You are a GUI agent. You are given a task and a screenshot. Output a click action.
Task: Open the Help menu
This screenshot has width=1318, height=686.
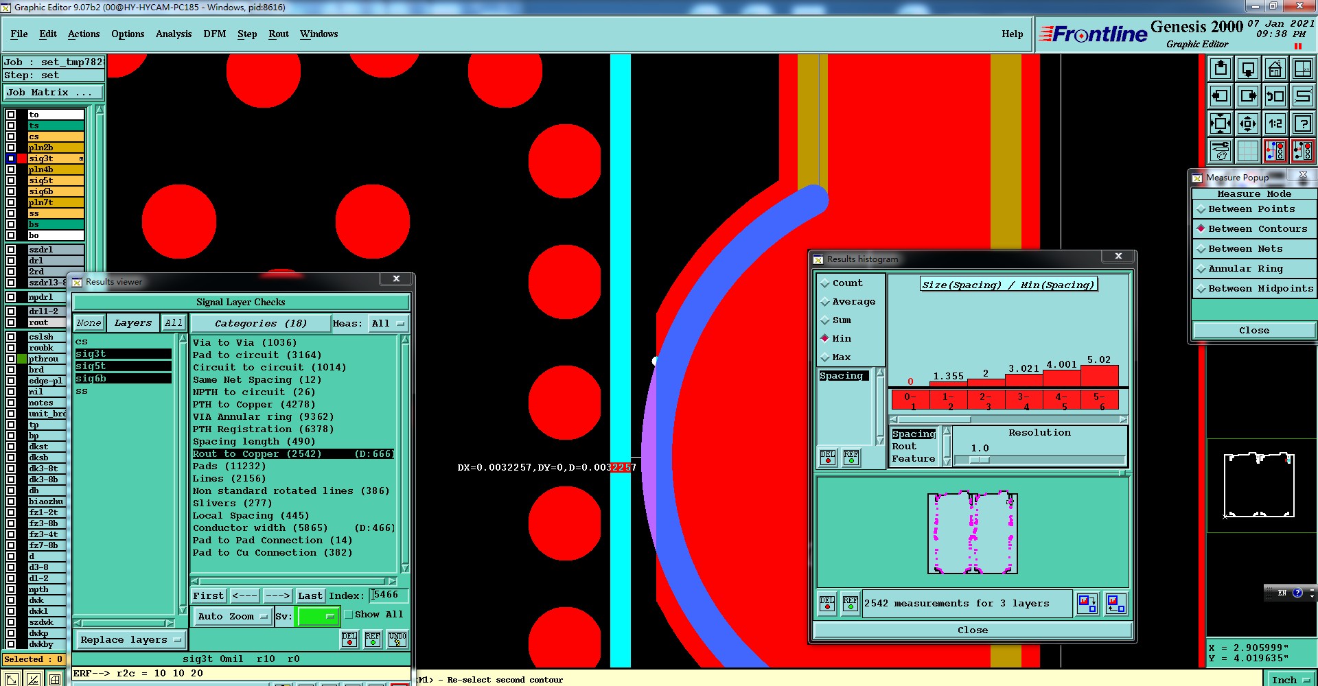pyautogui.click(x=1012, y=34)
